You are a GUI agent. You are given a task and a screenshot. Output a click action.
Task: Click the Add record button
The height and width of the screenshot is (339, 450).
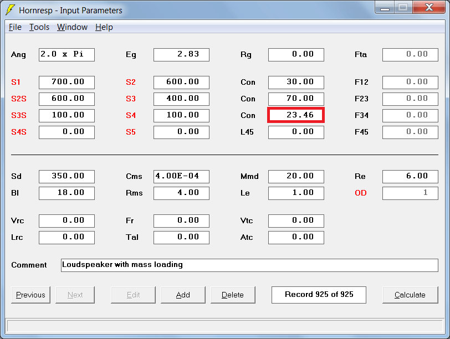(x=183, y=295)
